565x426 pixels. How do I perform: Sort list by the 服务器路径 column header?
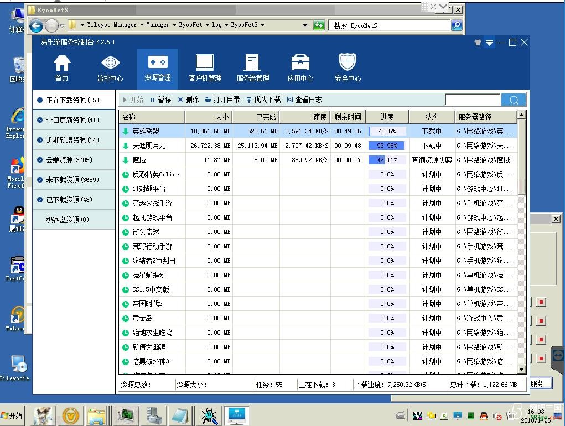(x=486, y=117)
